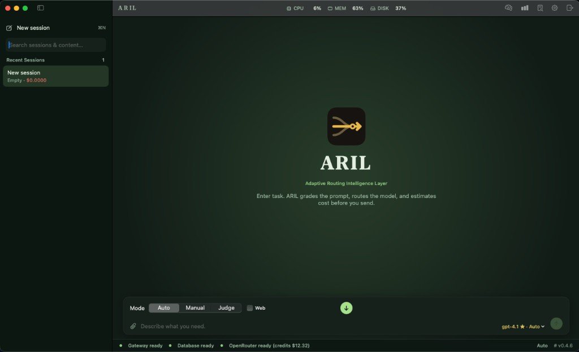This screenshot has height=352, width=579.
Task: Click the Recent Sessions heading
Action: click(x=25, y=60)
